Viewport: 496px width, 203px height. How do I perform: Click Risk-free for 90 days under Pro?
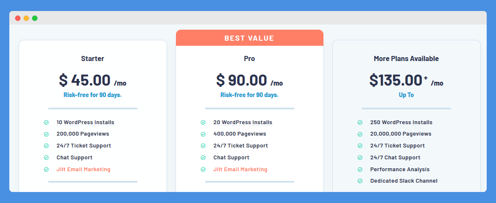click(x=250, y=95)
